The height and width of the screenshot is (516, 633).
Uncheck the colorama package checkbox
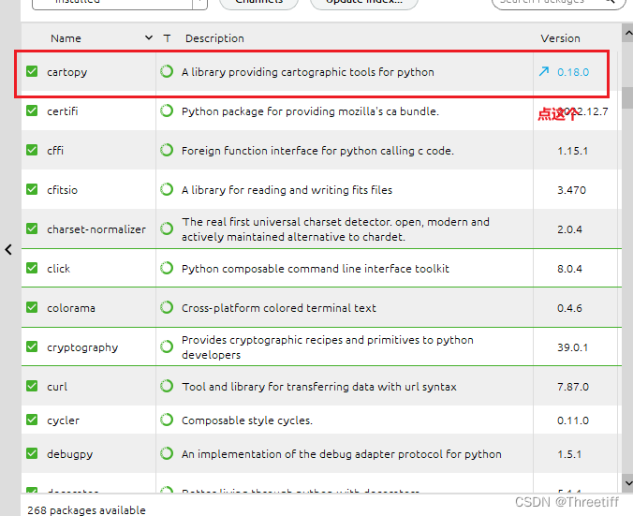pos(32,308)
